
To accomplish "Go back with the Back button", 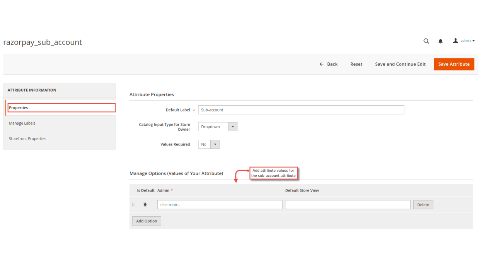I will [x=329, y=64].
